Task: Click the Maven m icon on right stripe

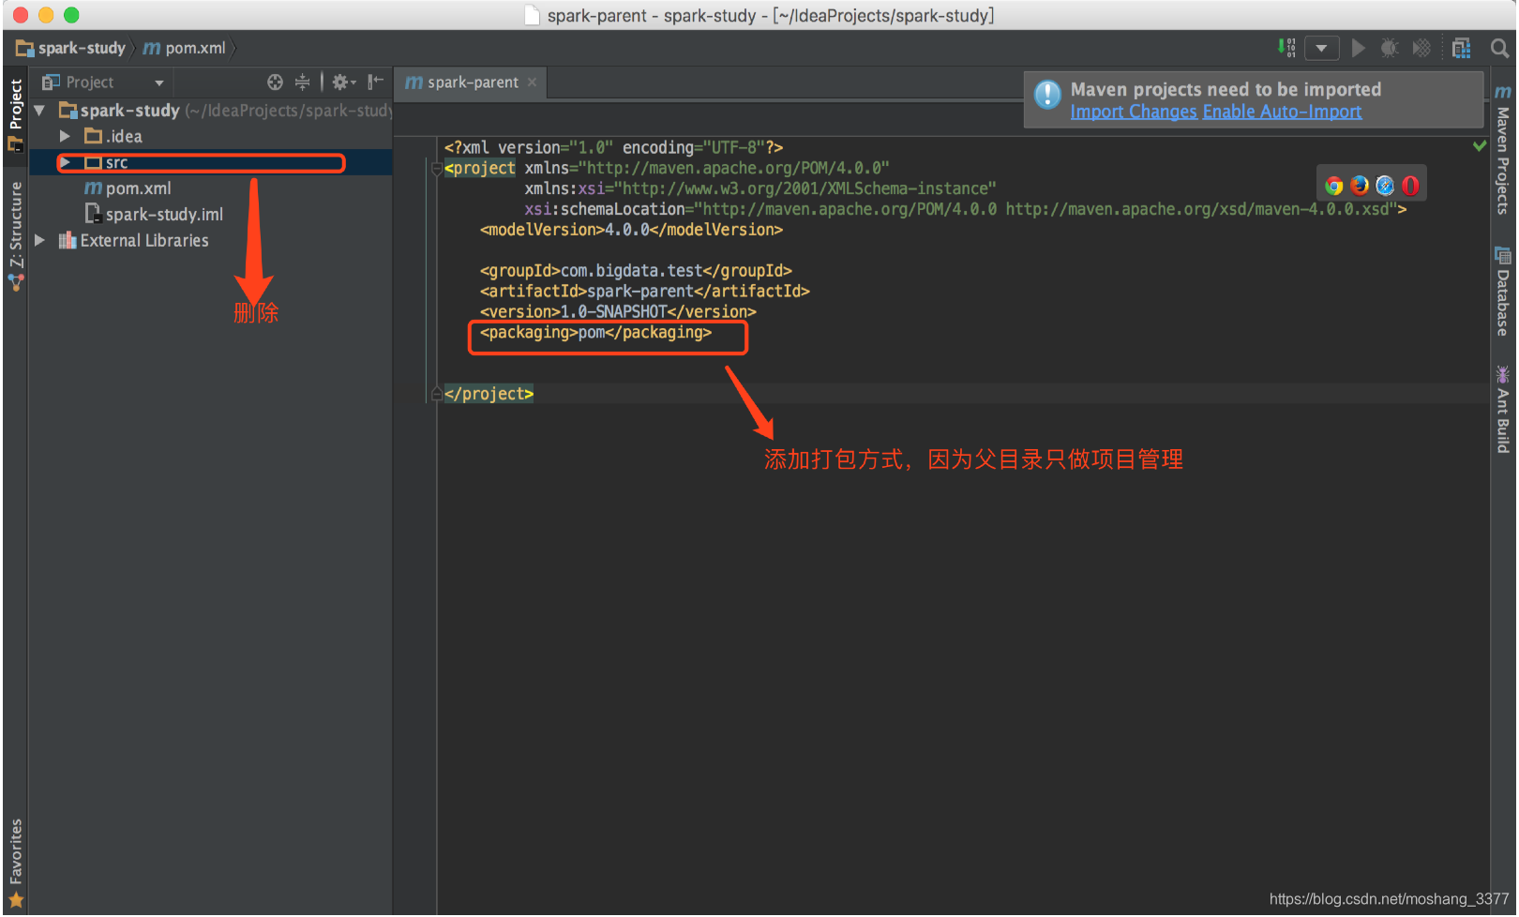Action: pyautogui.click(x=1503, y=91)
